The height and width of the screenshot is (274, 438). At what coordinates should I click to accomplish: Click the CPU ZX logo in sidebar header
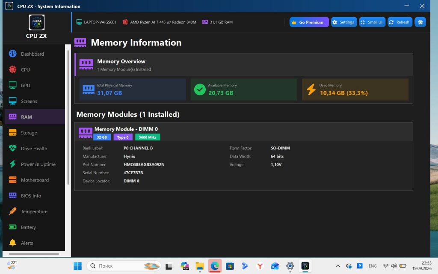(x=37, y=22)
